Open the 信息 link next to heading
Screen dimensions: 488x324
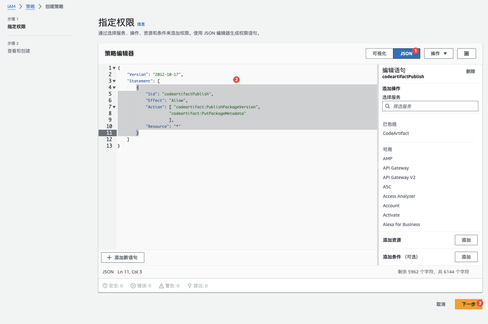point(141,24)
